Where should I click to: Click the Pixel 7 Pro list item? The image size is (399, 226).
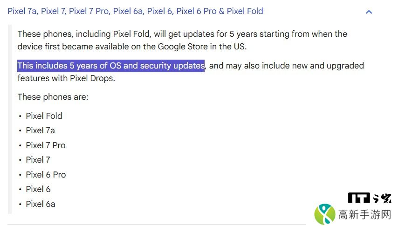46,145
